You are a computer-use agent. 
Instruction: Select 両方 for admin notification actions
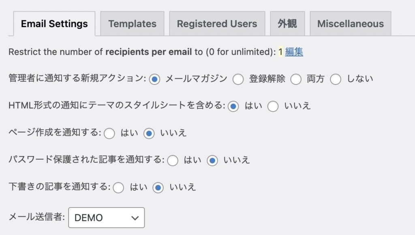(x=296, y=79)
